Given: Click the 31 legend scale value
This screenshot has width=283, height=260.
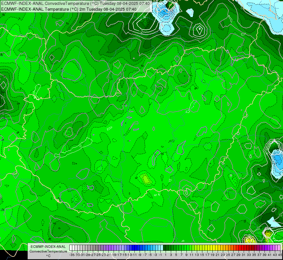Looking at the screenshot, I should [x=244, y=255].
